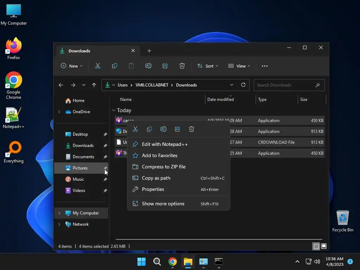Choose Copy as path
This screenshot has width=360, height=270.
point(179,178)
